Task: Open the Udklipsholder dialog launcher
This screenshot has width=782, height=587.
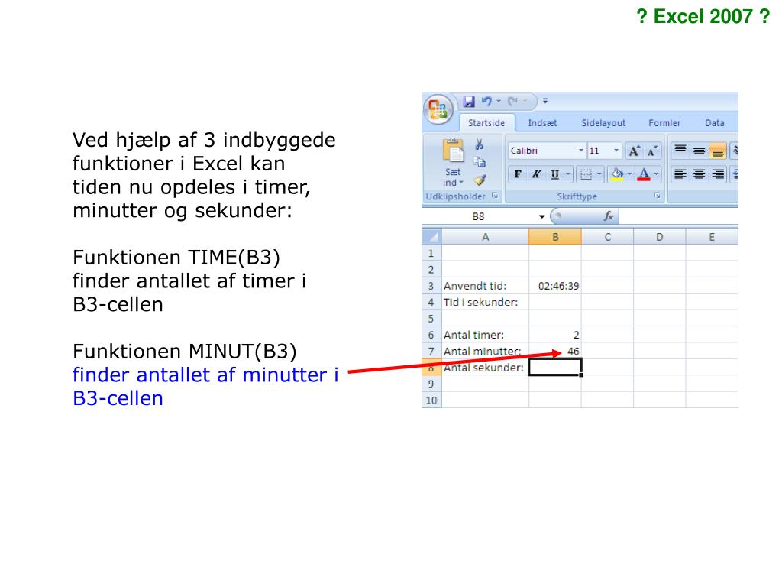Action: click(495, 196)
